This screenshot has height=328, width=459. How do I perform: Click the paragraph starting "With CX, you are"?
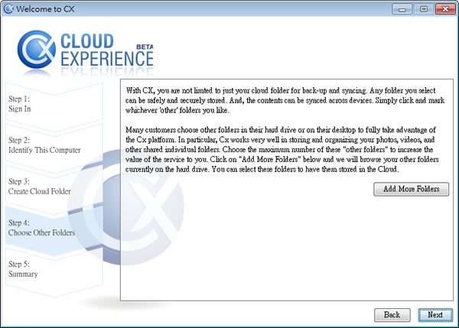click(x=285, y=100)
